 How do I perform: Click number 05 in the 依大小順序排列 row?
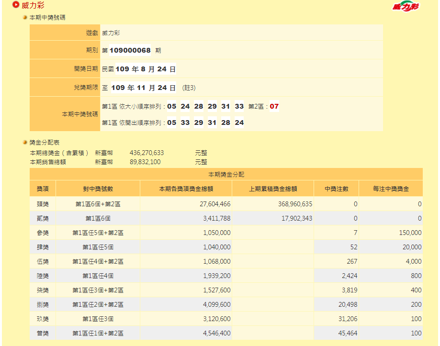click(172, 107)
